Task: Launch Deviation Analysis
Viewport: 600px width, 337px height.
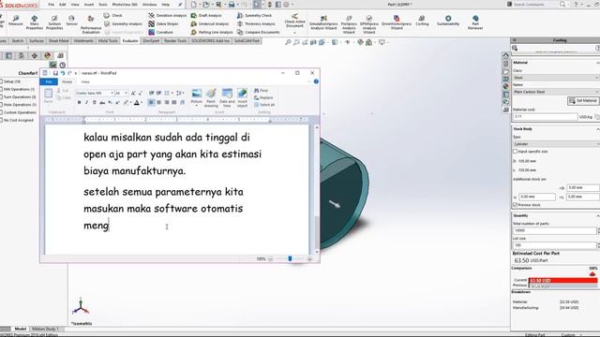Action: (x=168, y=15)
